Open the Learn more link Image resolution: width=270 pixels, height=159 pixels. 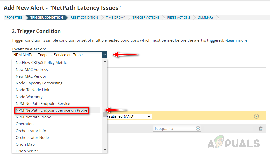pyautogui.click(x=237, y=40)
